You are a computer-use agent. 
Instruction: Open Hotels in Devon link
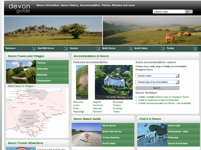point(146,100)
